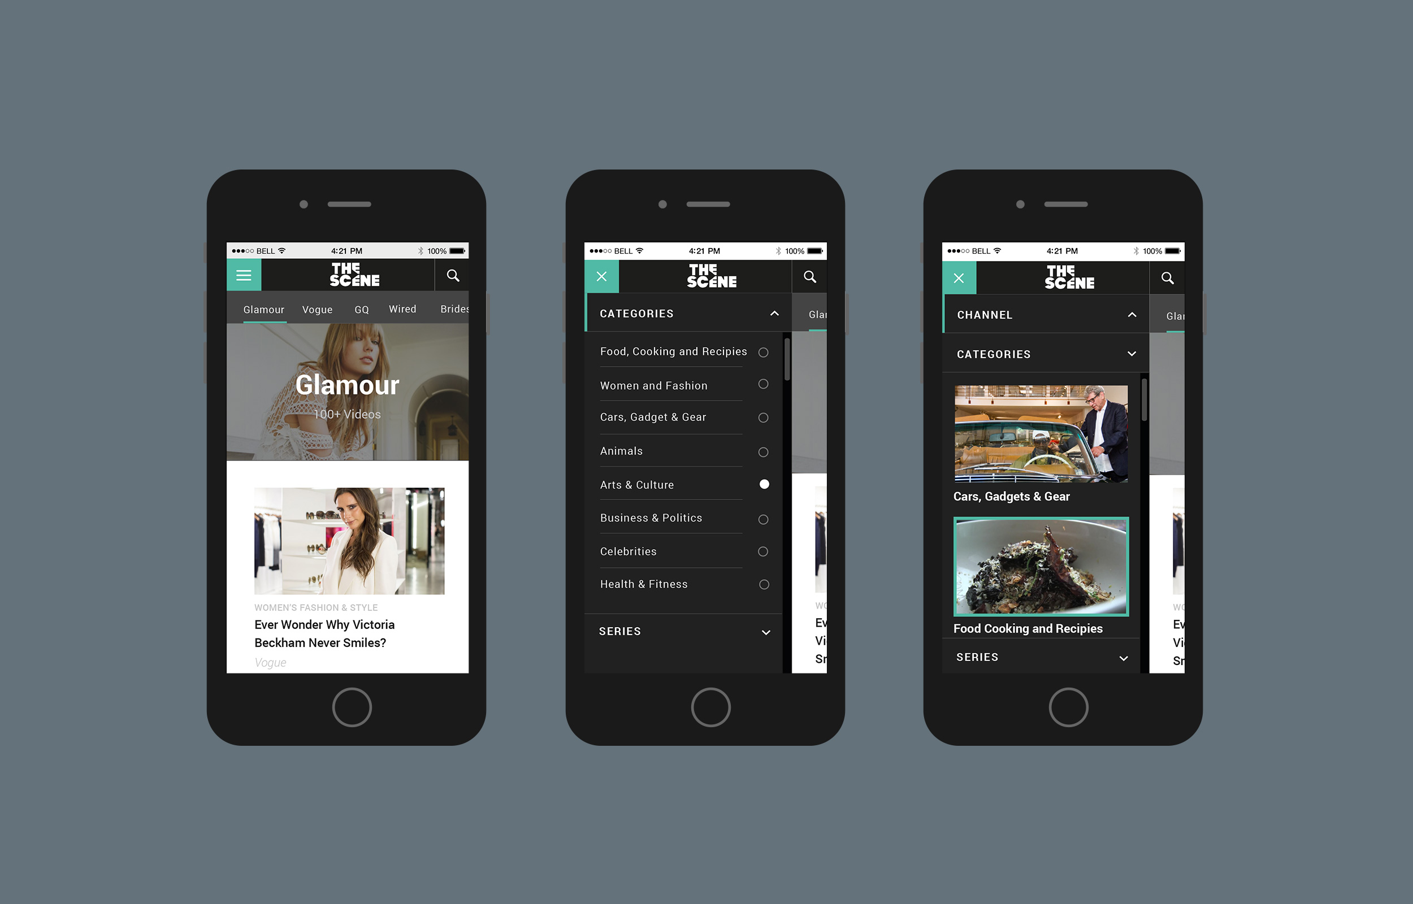
Task: Click the X close icon on middle screen
Action: click(601, 277)
